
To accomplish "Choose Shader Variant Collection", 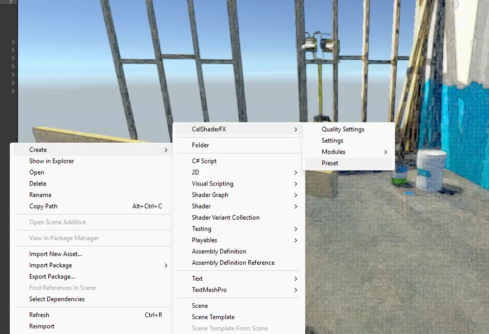I will (x=239, y=218).
